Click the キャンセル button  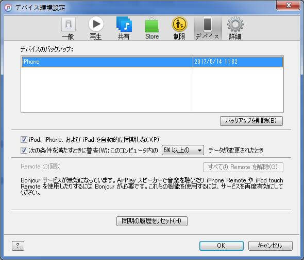pos(271,246)
